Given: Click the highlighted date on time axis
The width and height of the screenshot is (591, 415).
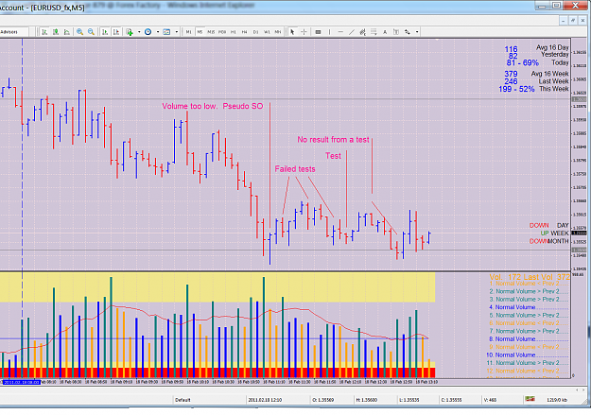Looking at the screenshot, I should (22, 382).
